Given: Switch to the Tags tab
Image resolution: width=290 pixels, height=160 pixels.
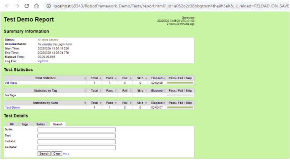Looking at the screenshot, I should pyautogui.click(x=25, y=124).
